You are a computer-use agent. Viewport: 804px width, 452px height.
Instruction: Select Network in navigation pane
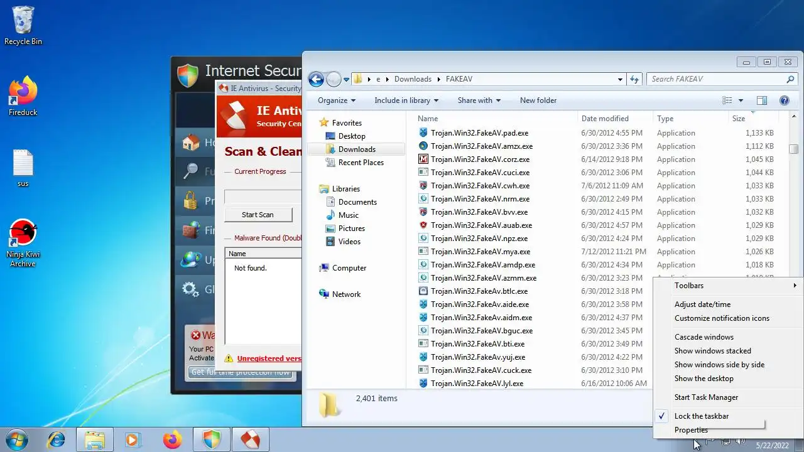point(346,294)
